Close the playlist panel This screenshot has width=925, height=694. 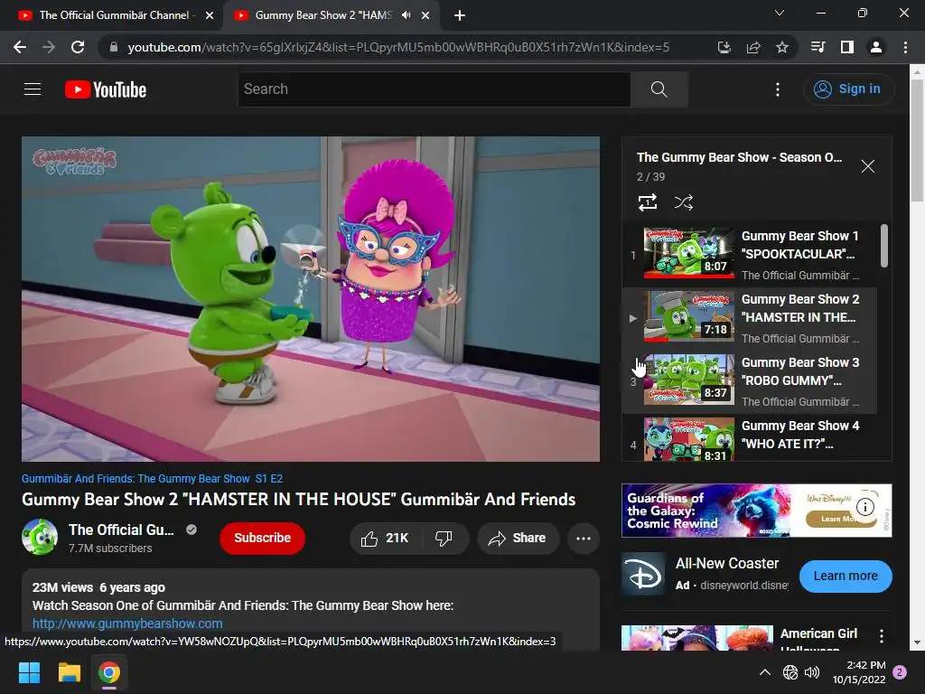click(x=868, y=166)
